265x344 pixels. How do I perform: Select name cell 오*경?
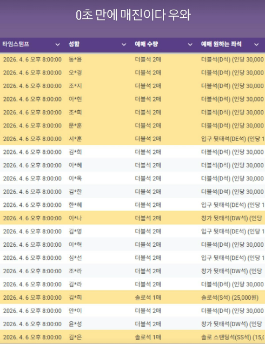point(75,72)
